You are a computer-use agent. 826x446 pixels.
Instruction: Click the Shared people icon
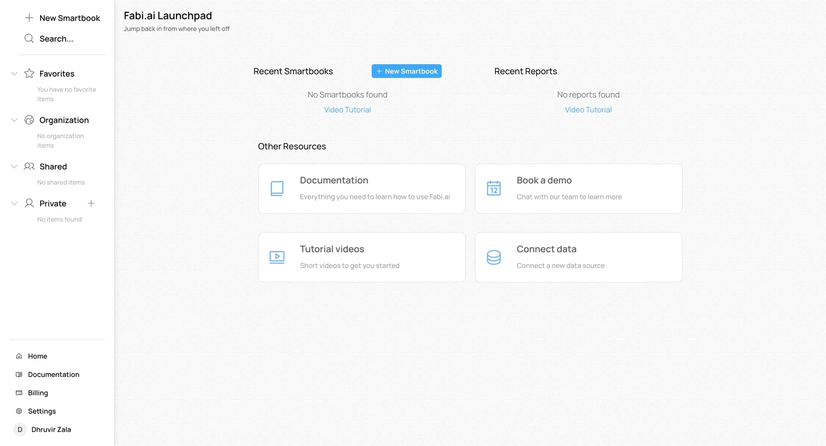click(29, 166)
